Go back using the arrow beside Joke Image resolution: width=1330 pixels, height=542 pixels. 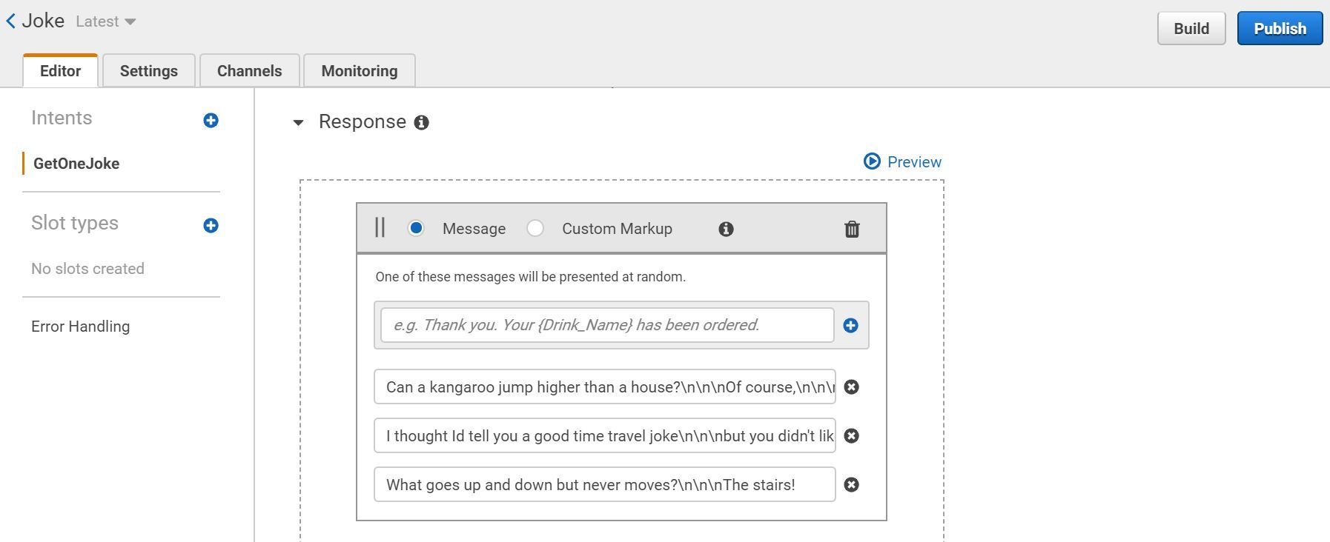tap(10, 21)
